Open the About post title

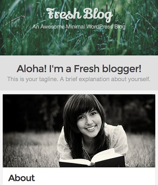point(22,178)
